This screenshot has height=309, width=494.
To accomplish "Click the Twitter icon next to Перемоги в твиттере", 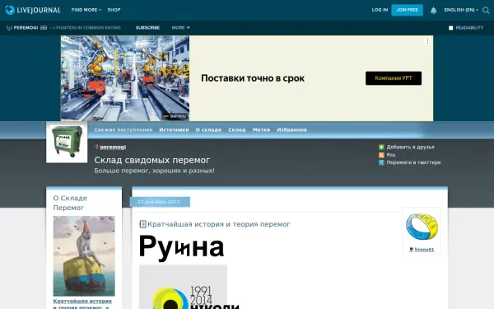I will pos(381,162).
